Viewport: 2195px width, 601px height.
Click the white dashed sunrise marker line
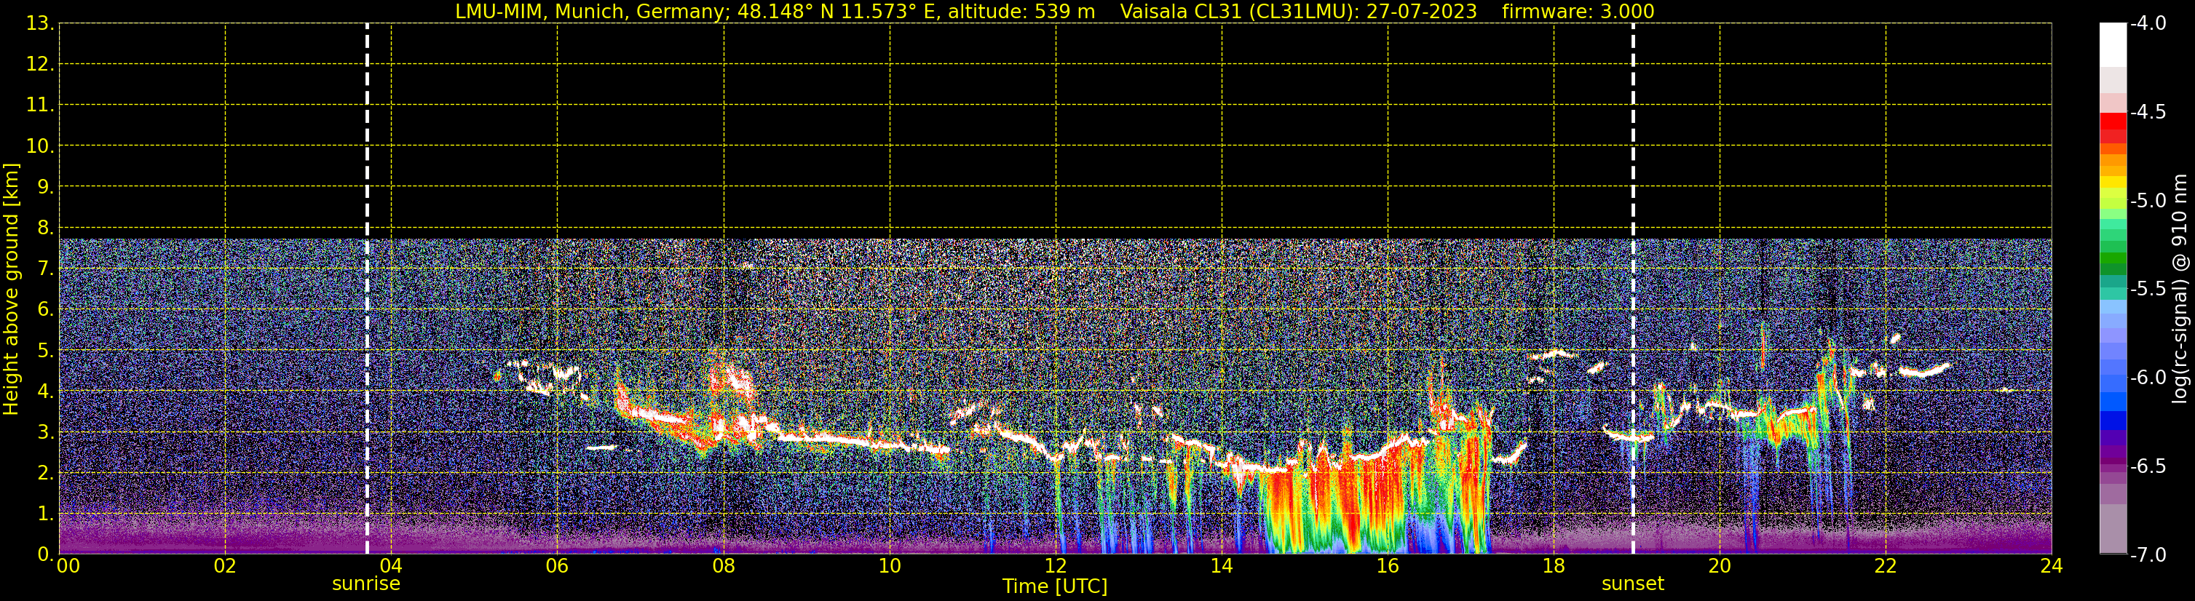coord(367,289)
